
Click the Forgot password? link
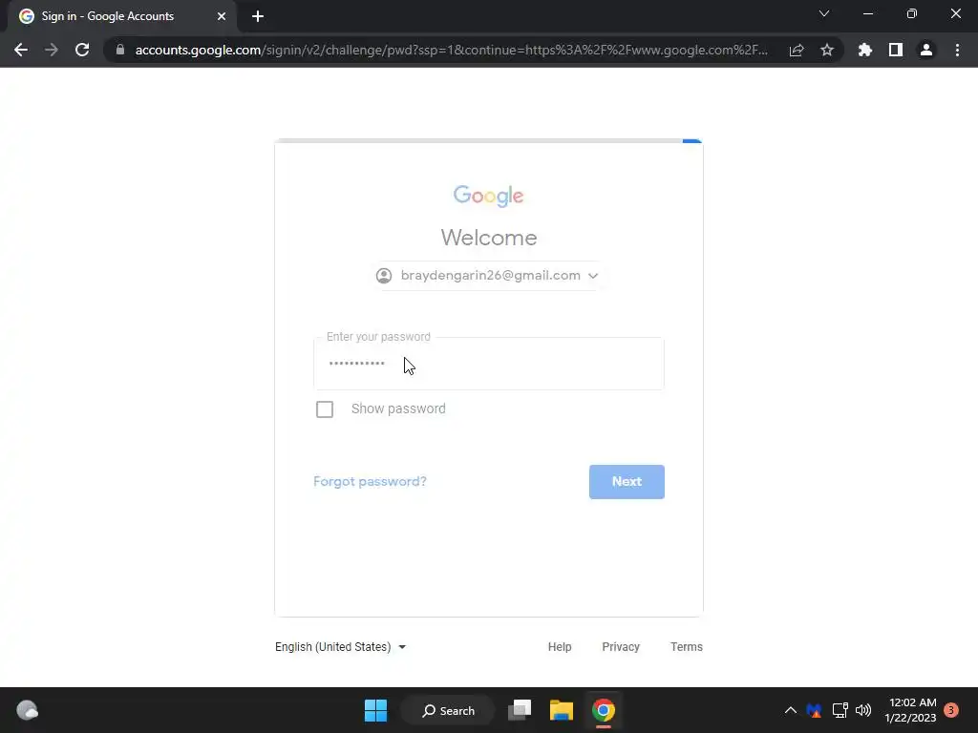tap(370, 481)
